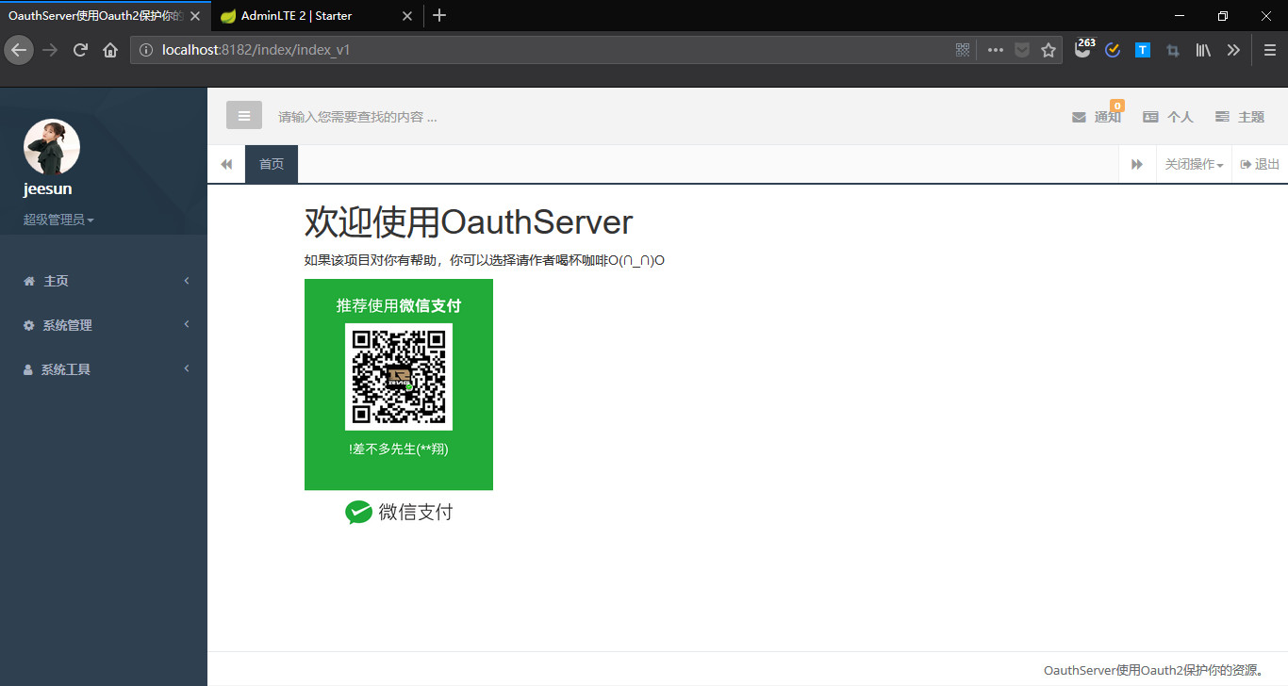Go back with the browser back arrow
1288x686 pixels.
click(19, 50)
